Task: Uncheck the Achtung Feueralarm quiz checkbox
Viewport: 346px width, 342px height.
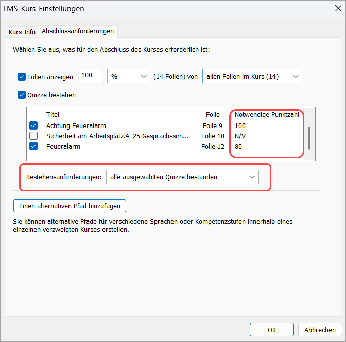Action: point(33,125)
